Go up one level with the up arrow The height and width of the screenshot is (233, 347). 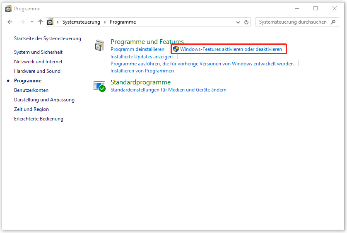point(40,22)
